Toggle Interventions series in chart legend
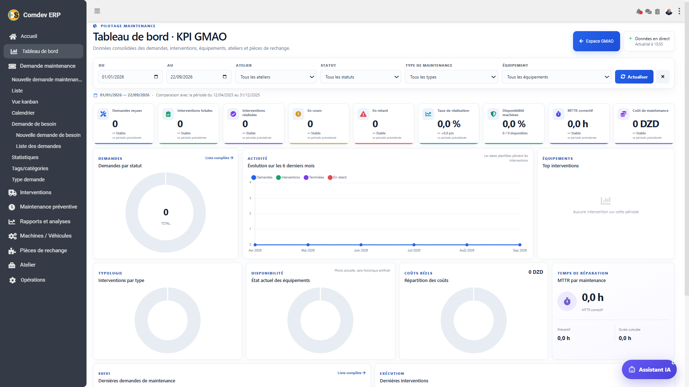The width and height of the screenshot is (689, 387). 288,177
